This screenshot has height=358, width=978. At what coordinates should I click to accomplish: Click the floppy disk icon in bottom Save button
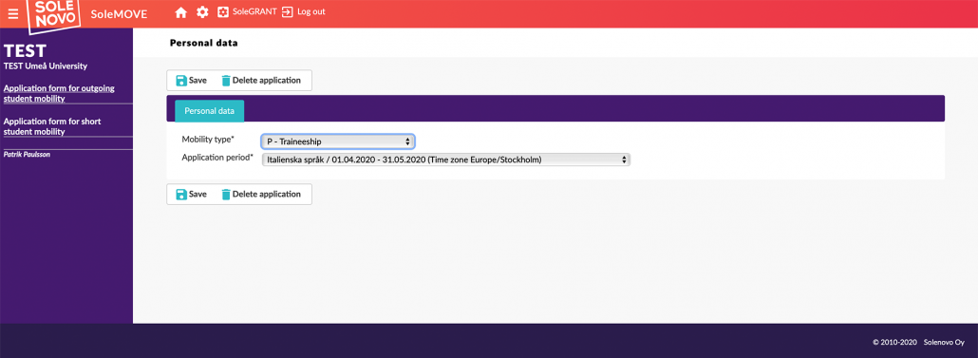pyautogui.click(x=181, y=194)
